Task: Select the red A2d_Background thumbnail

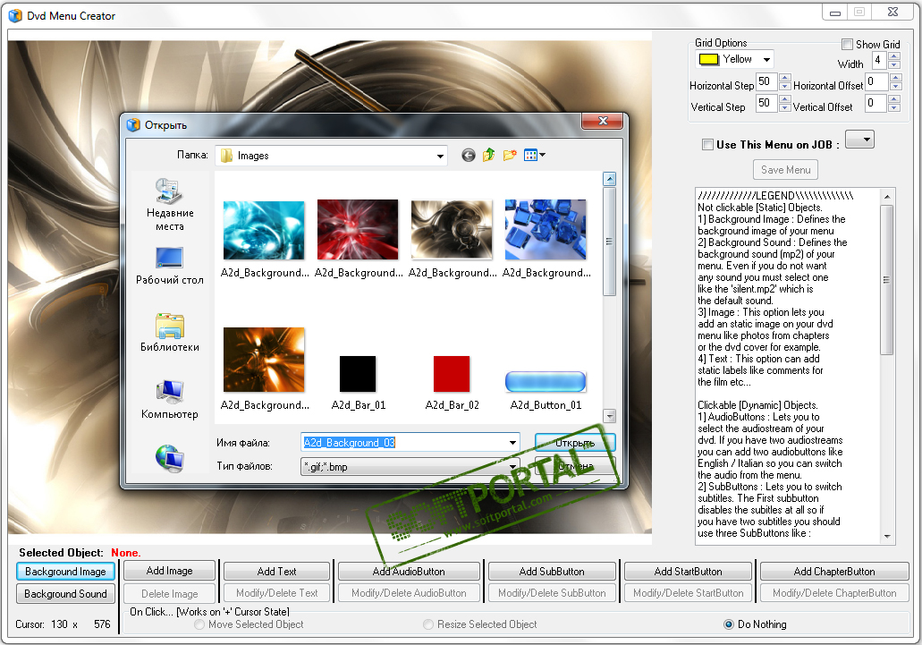Action: pos(358,229)
